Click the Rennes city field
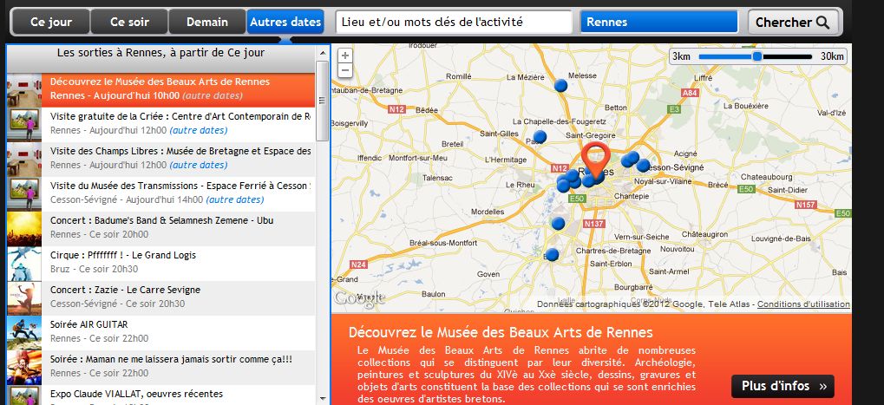This screenshot has height=405, width=884. (659, 22)
